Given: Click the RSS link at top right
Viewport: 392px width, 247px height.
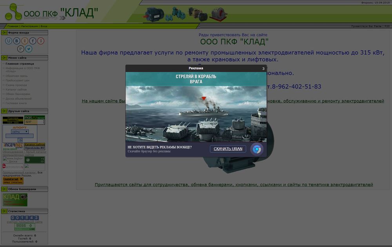Looking at the screenshot, I should [x=387, y=26].
